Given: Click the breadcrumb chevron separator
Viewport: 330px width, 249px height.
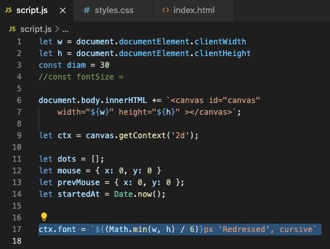Looking at the screenshot, I should [57, 29].
